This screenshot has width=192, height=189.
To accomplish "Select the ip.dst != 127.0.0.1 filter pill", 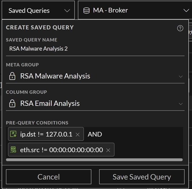I will pyautogui.click(x=46, y=134).
